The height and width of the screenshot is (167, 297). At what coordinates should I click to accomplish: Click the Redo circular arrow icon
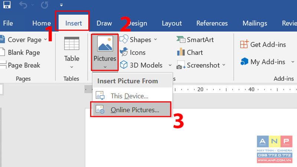click(45, 5)
